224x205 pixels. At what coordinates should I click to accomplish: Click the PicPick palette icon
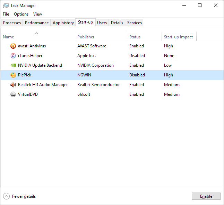(13, 75)
